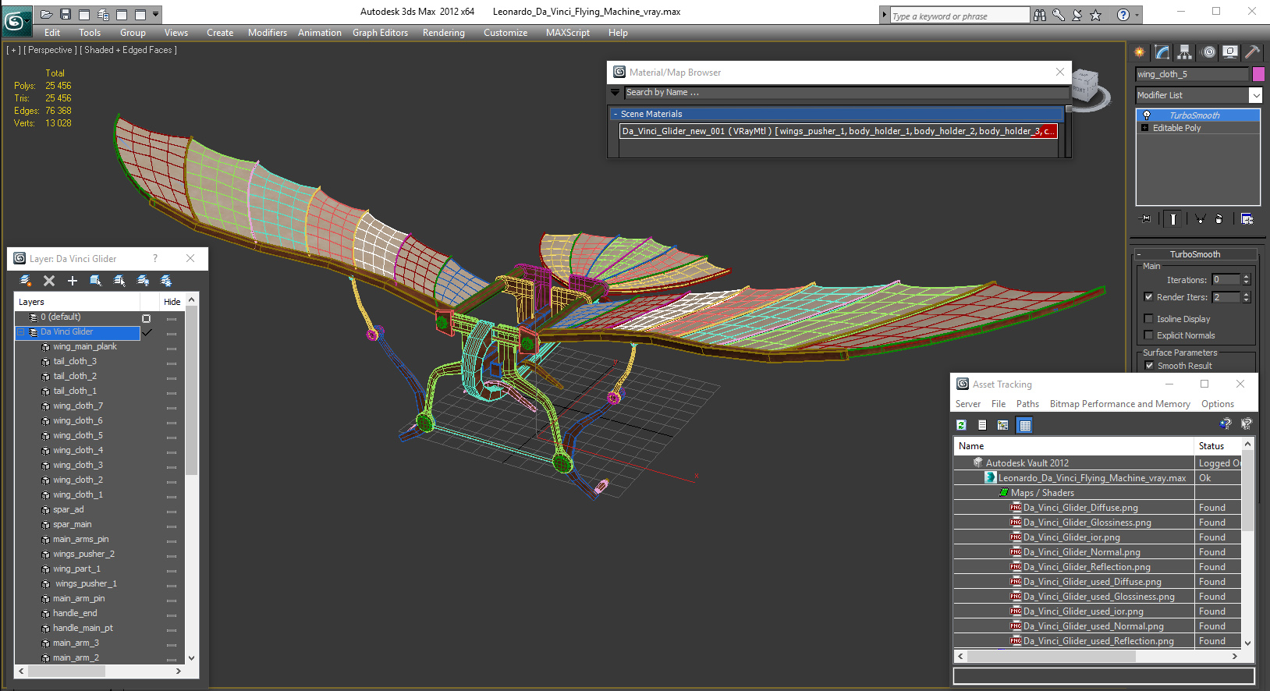The height and width of the screenshot is (691, 1270).
Task: Toggle Smooth Result checkbox
Action: tap(1149, 366)
